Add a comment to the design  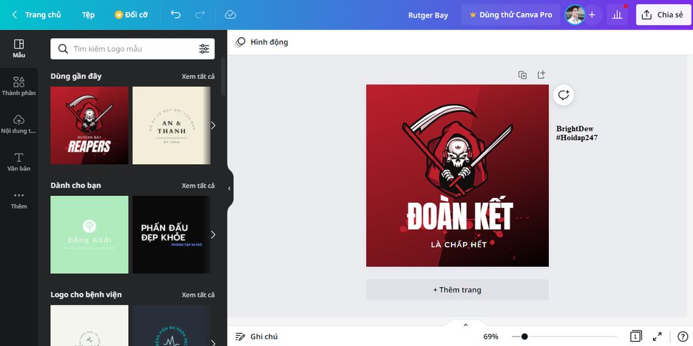(x=563, y=95)
